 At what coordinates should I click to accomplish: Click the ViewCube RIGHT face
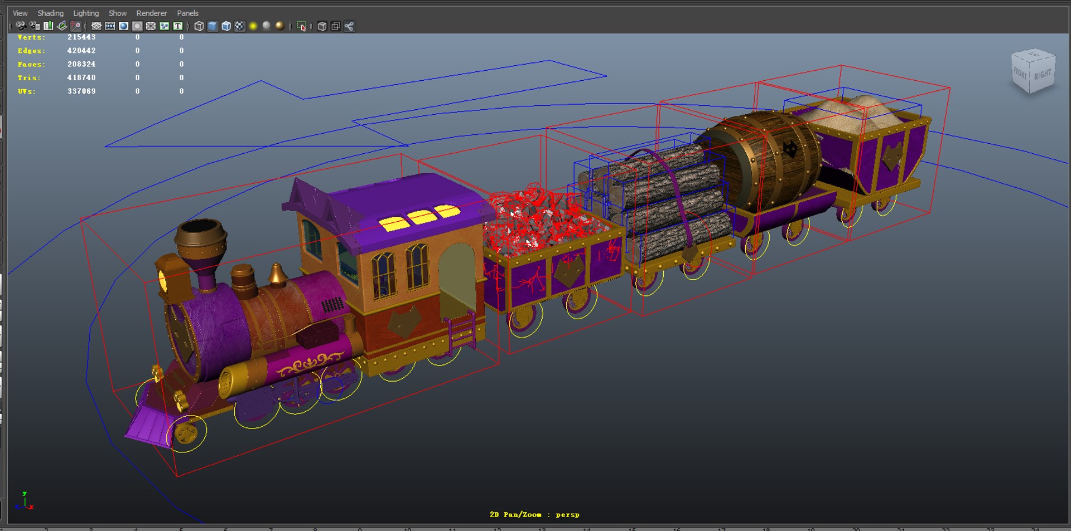click(x=1042, y=75)
